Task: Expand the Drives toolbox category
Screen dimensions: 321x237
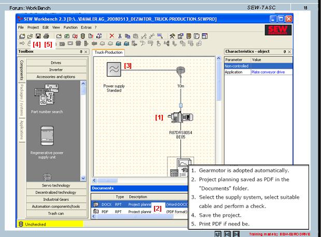Action: pos(56,63)
